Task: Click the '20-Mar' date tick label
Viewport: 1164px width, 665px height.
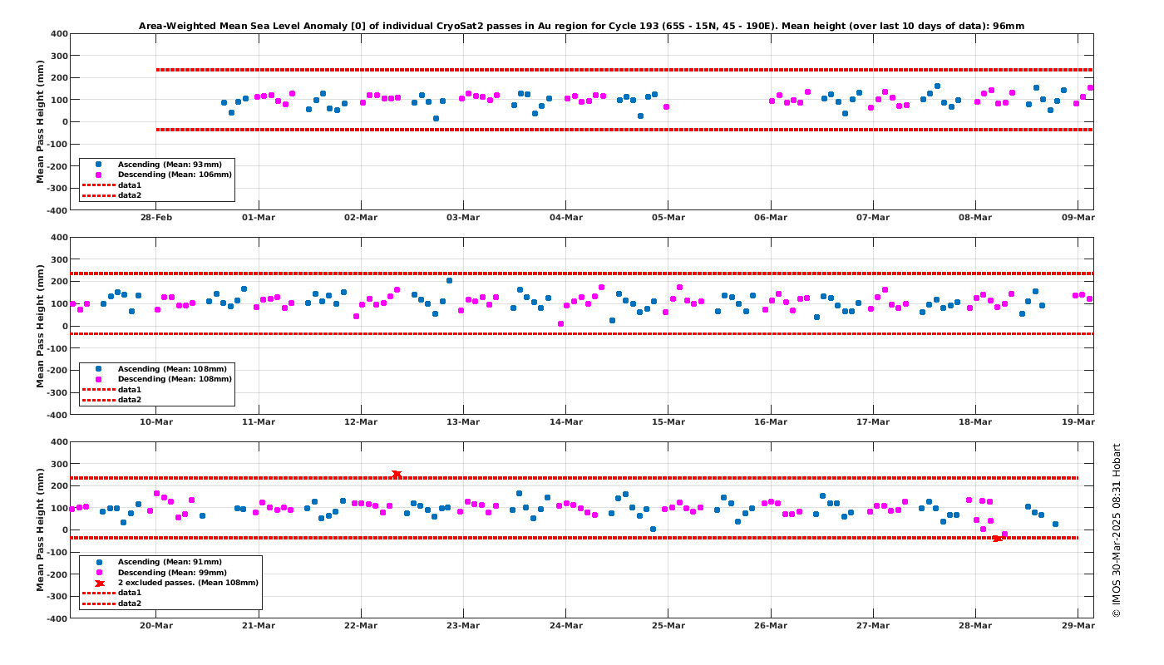Action: pos(156,625)
